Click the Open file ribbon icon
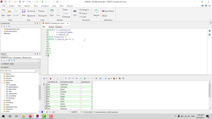The height and width of the screenshot is (119, 212). [x=9, y=12]
